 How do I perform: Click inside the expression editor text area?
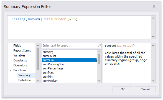[79, 27]
